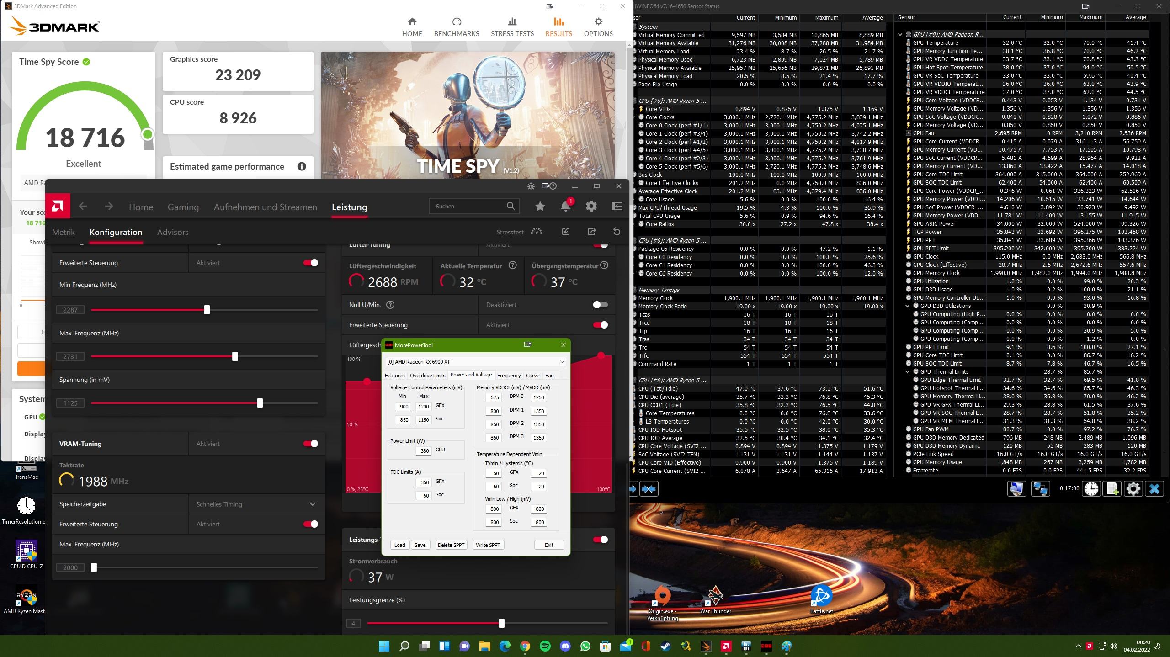Open Speicherzeitgabe Schnelles Timing dropdown
Screen dimensions: 1170x657
click(256, 504)
